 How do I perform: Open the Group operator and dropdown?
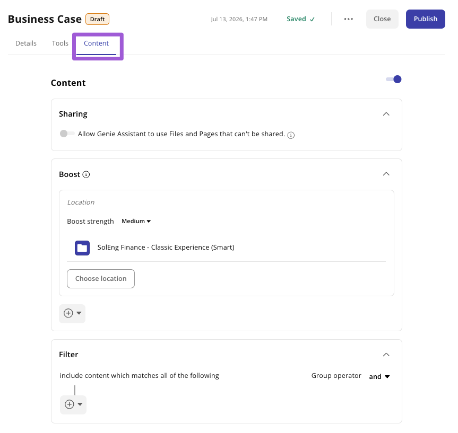click(379, 377)
